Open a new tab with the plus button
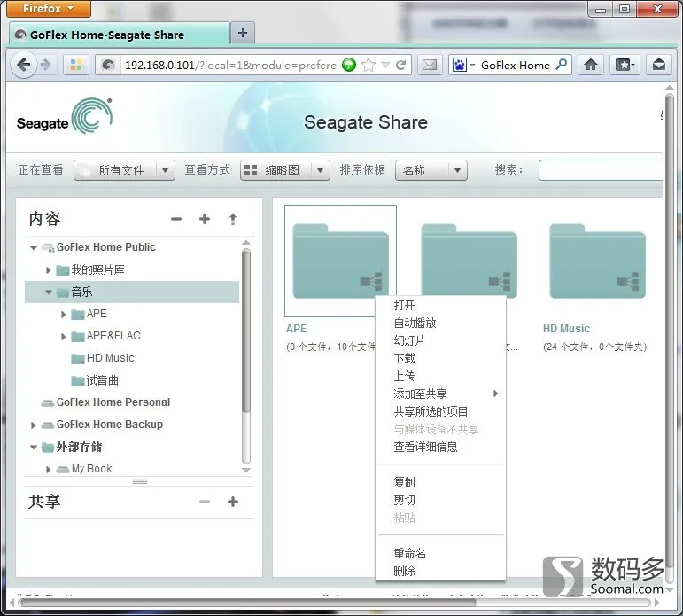The width and height of the screenshot is (683, 616). point(243,33)
